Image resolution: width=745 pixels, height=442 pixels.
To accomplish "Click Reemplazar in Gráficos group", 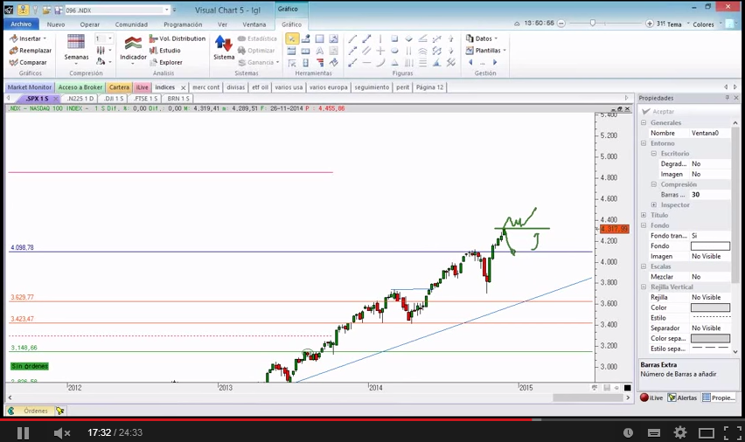I will pyautogui.click(x=31, y=51).
